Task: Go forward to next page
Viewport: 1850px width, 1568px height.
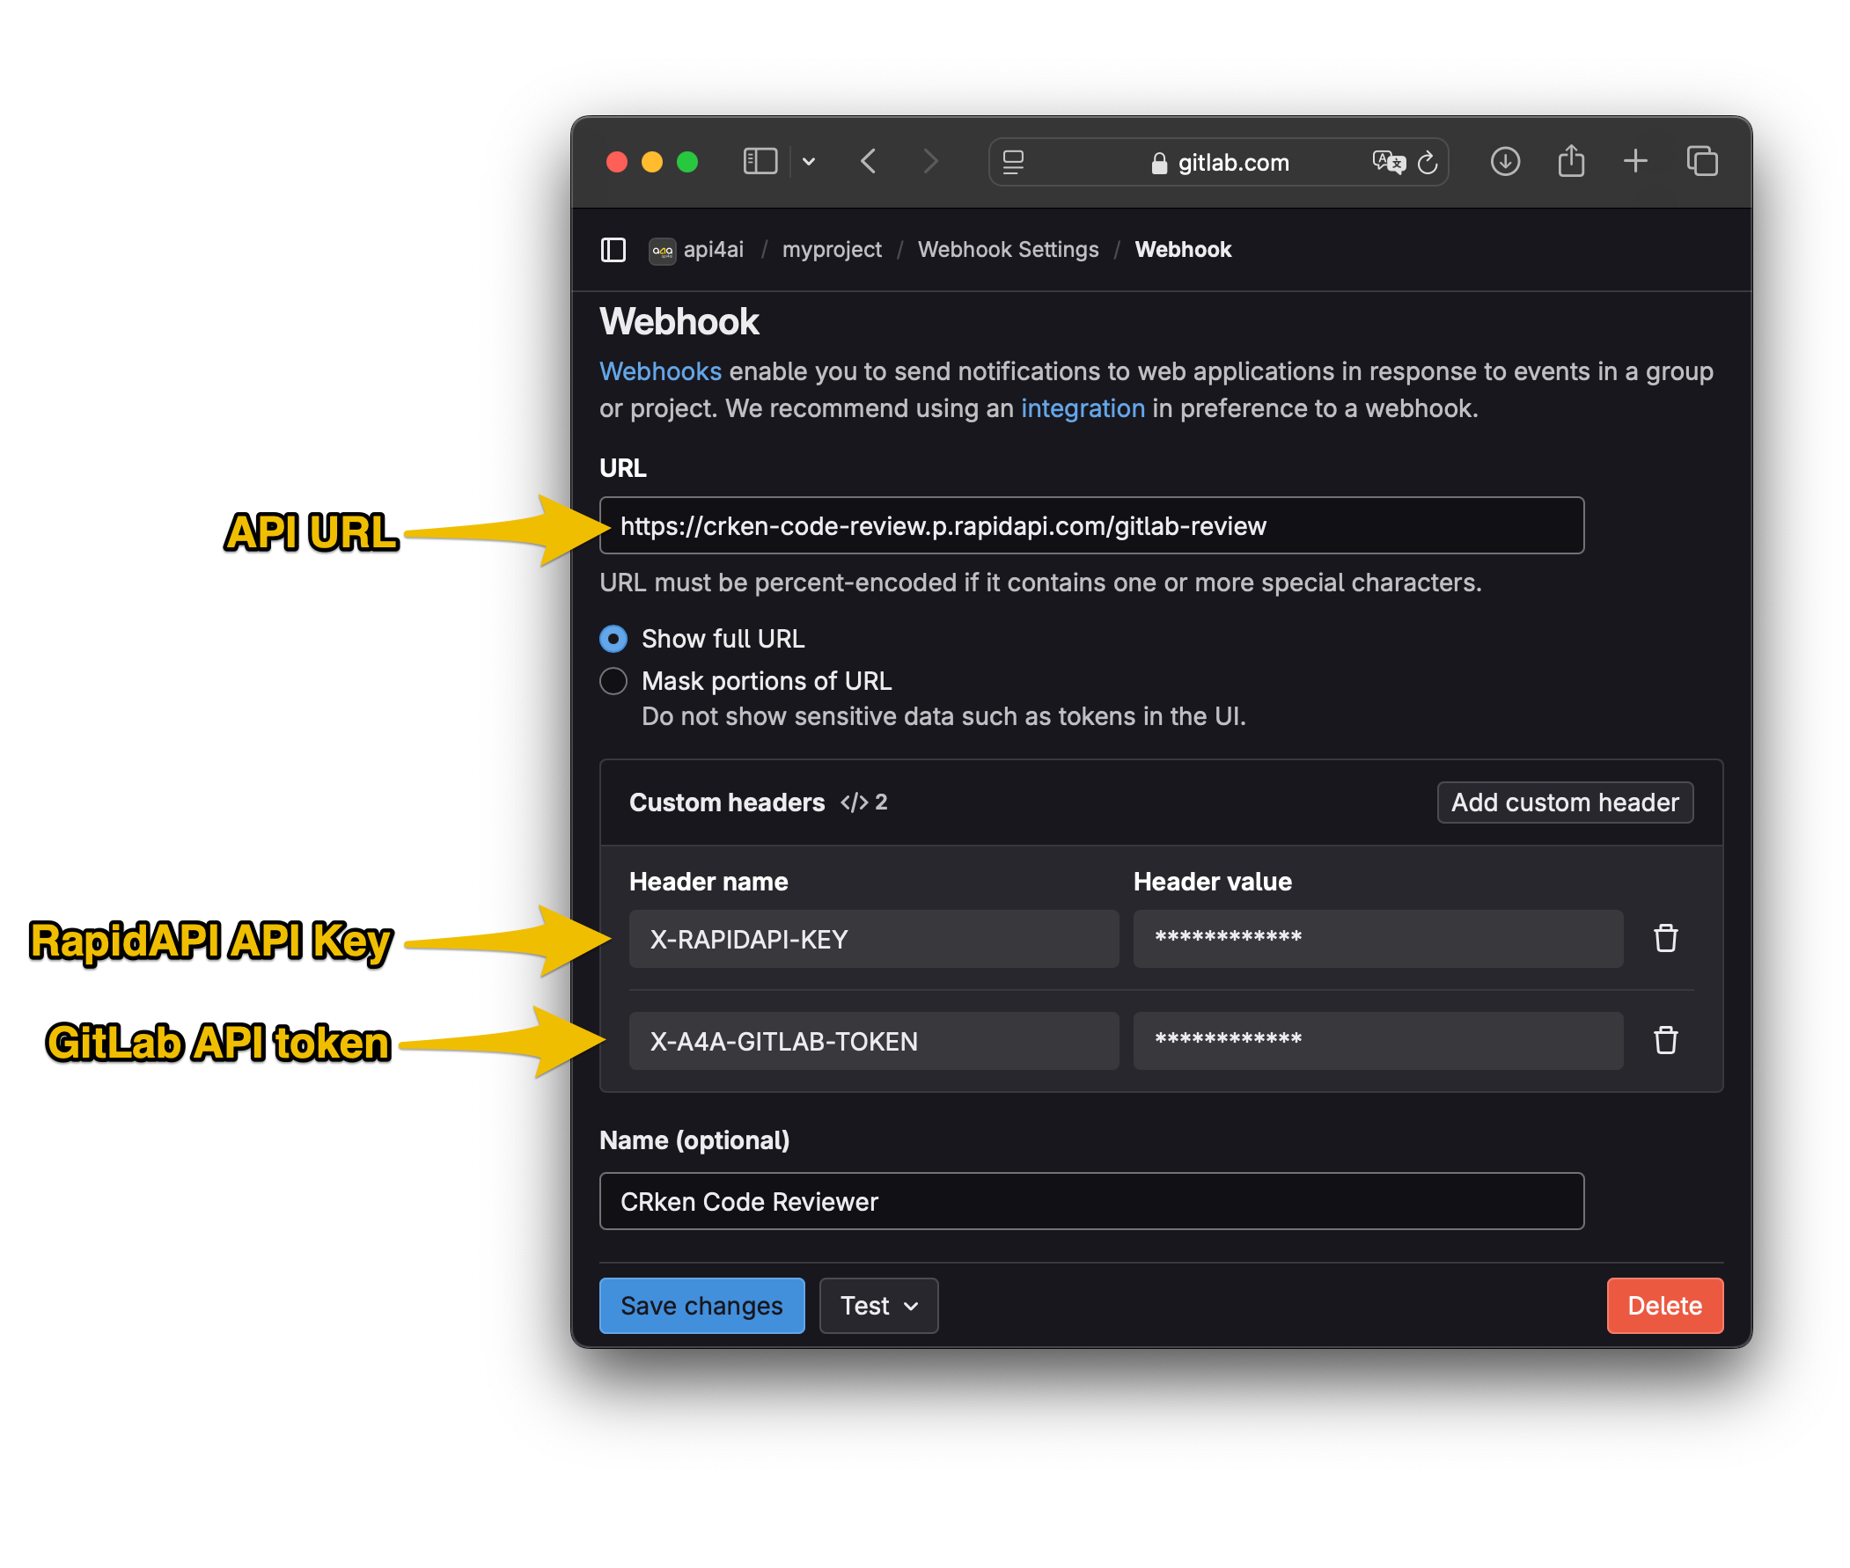Action: [x=930, y=162]
